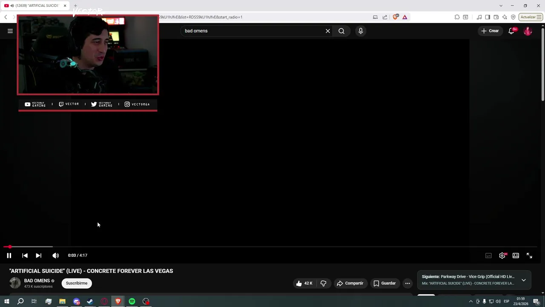Open system volume in tray
The height and width of the screenshot is (307, 545).
[x=498, y=301]
